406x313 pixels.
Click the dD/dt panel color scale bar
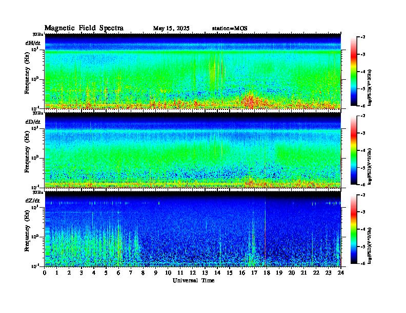pos(354,150)
